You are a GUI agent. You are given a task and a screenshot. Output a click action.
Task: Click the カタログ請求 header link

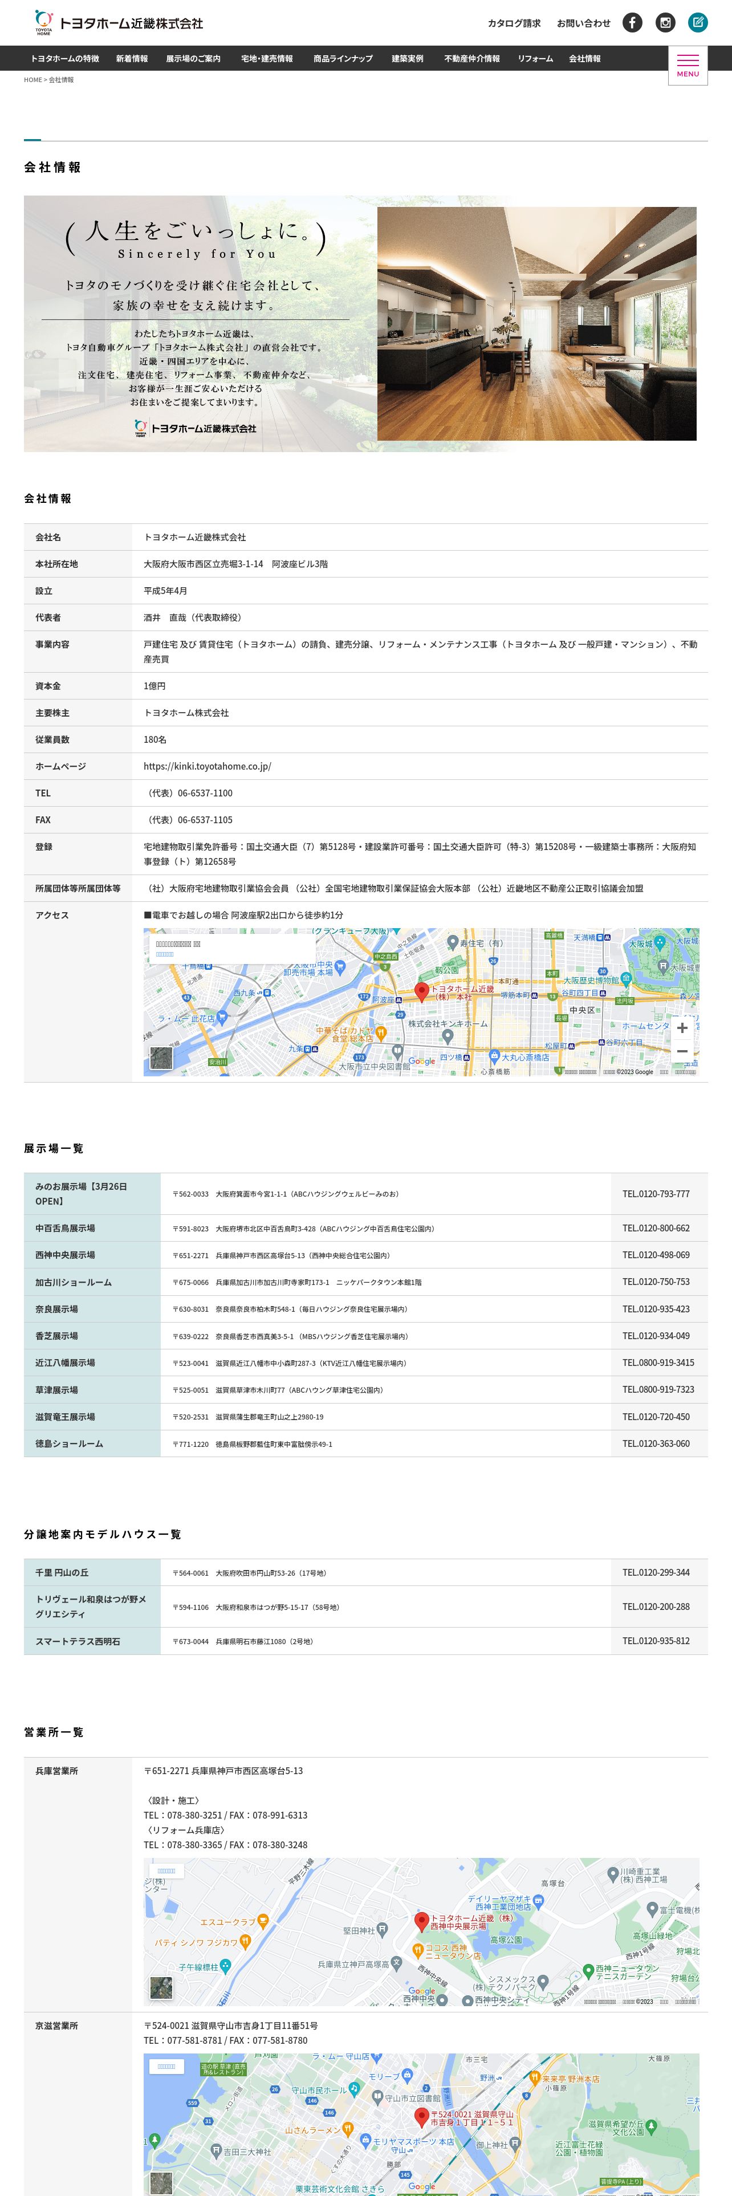pos(514,23)
